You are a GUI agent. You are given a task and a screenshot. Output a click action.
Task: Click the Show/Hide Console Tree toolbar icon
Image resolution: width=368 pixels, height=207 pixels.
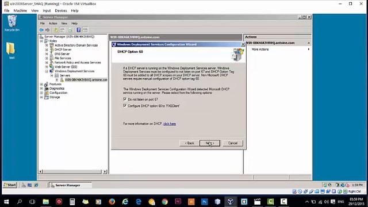(x=63, y=30)
